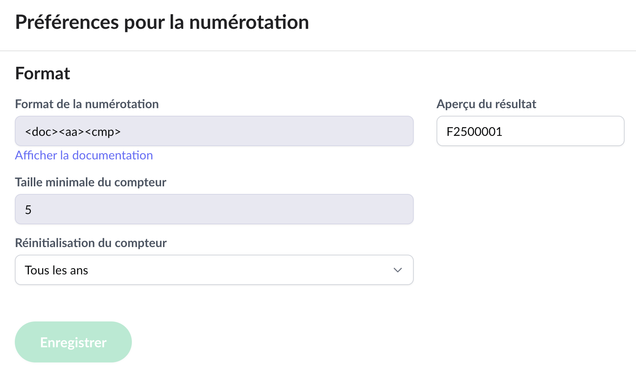Click the 'Format' section heading
This screenshot has height=378, width=636.
coord(43,74)
